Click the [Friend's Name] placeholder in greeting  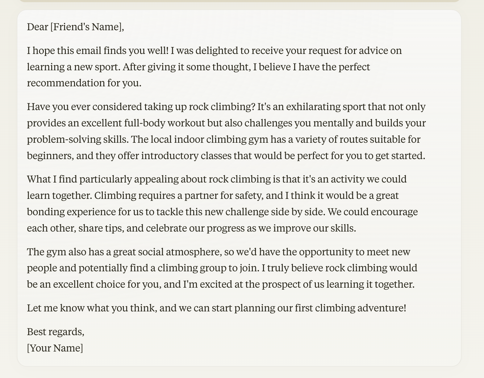pyautogui.click(x=87, y=27)
